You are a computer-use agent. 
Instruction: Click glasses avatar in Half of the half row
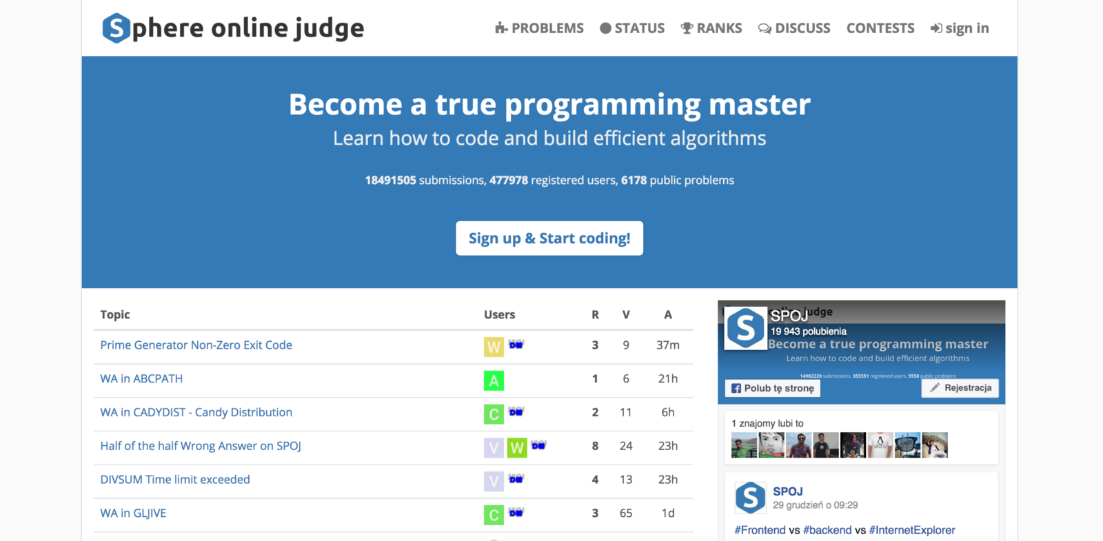click(538, 445)
